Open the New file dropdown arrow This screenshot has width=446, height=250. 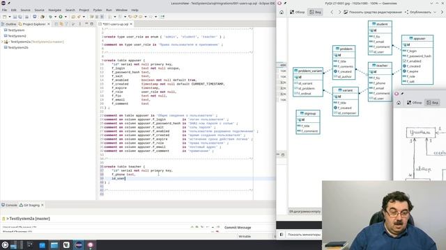(x=9, y=17)
